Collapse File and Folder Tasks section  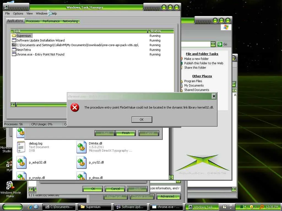click(202, 54)
